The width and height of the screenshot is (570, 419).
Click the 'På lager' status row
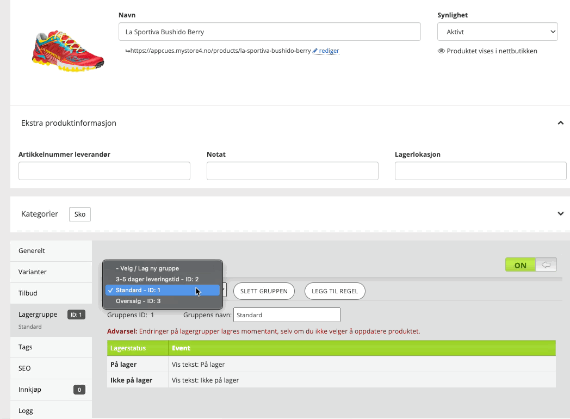click(332, 365)
